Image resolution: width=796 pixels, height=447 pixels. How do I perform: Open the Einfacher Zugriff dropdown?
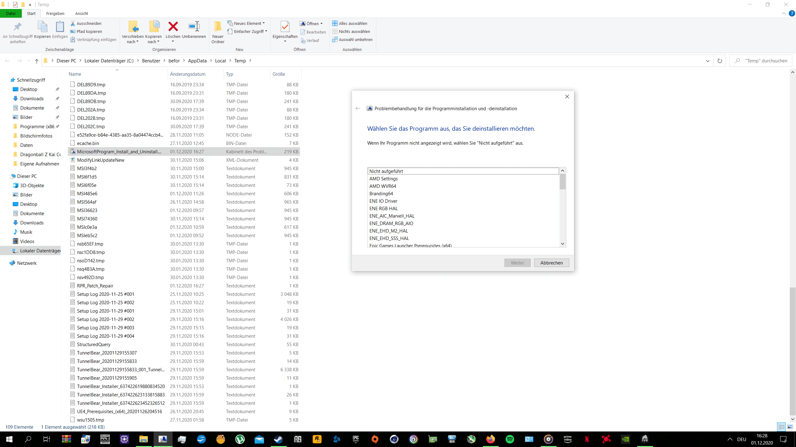tap(248, 31)
